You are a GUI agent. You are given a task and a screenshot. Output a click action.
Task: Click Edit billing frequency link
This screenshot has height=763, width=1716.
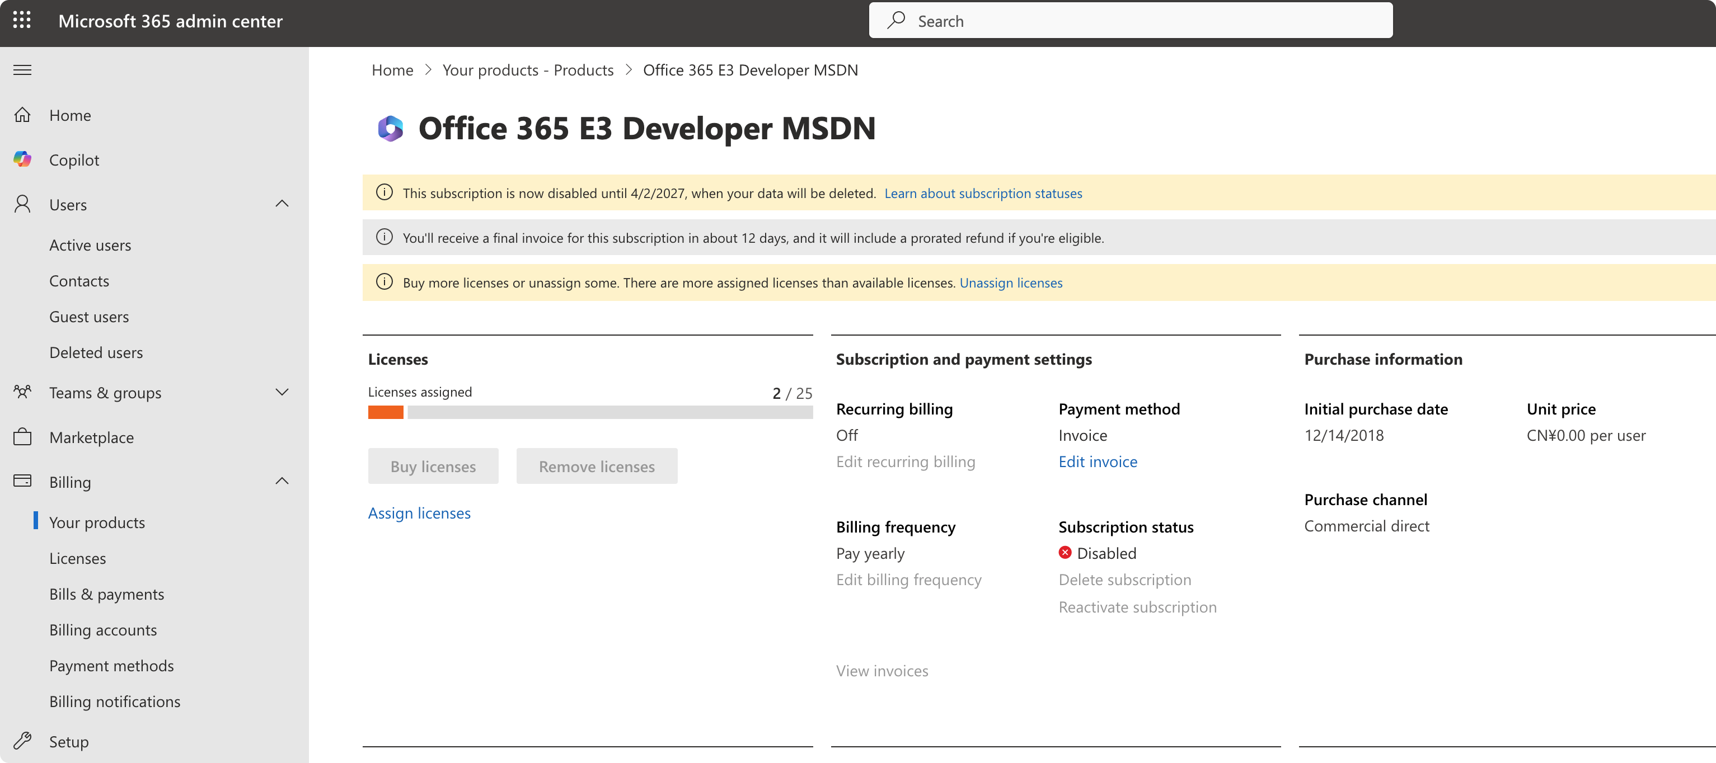pyautogui.click(x=908, y=580)
